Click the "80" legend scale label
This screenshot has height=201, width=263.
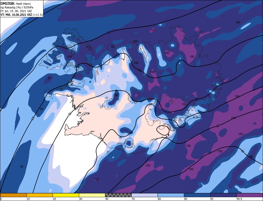pos(159,199)
